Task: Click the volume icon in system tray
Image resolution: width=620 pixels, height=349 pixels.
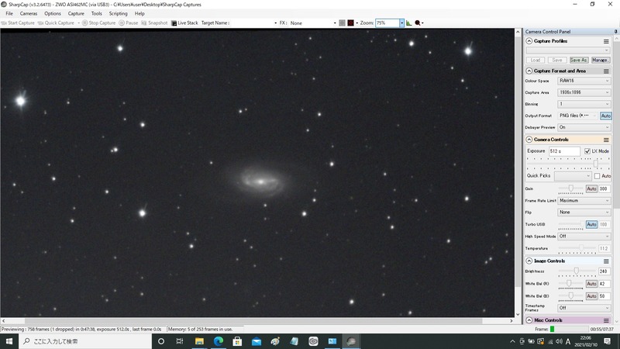Action: 559,341
